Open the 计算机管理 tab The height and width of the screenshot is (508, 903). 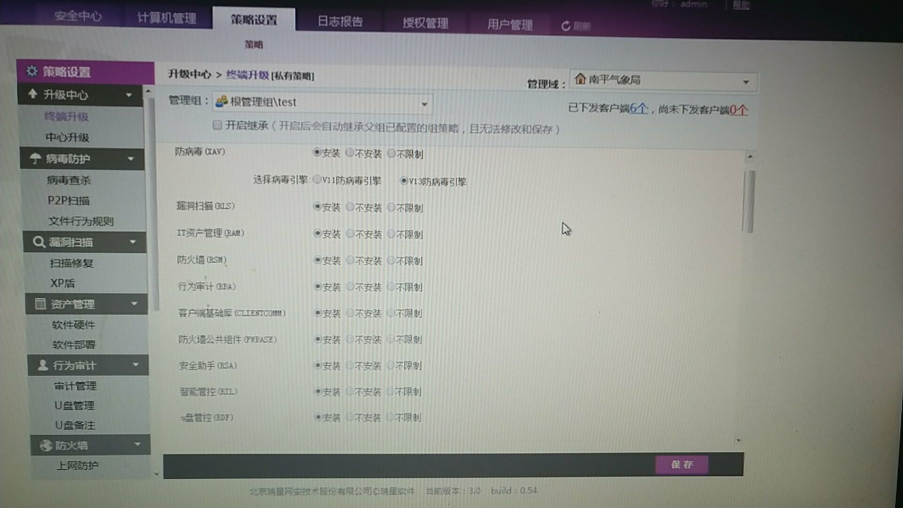pyautogui.click(x=166, y=18)
